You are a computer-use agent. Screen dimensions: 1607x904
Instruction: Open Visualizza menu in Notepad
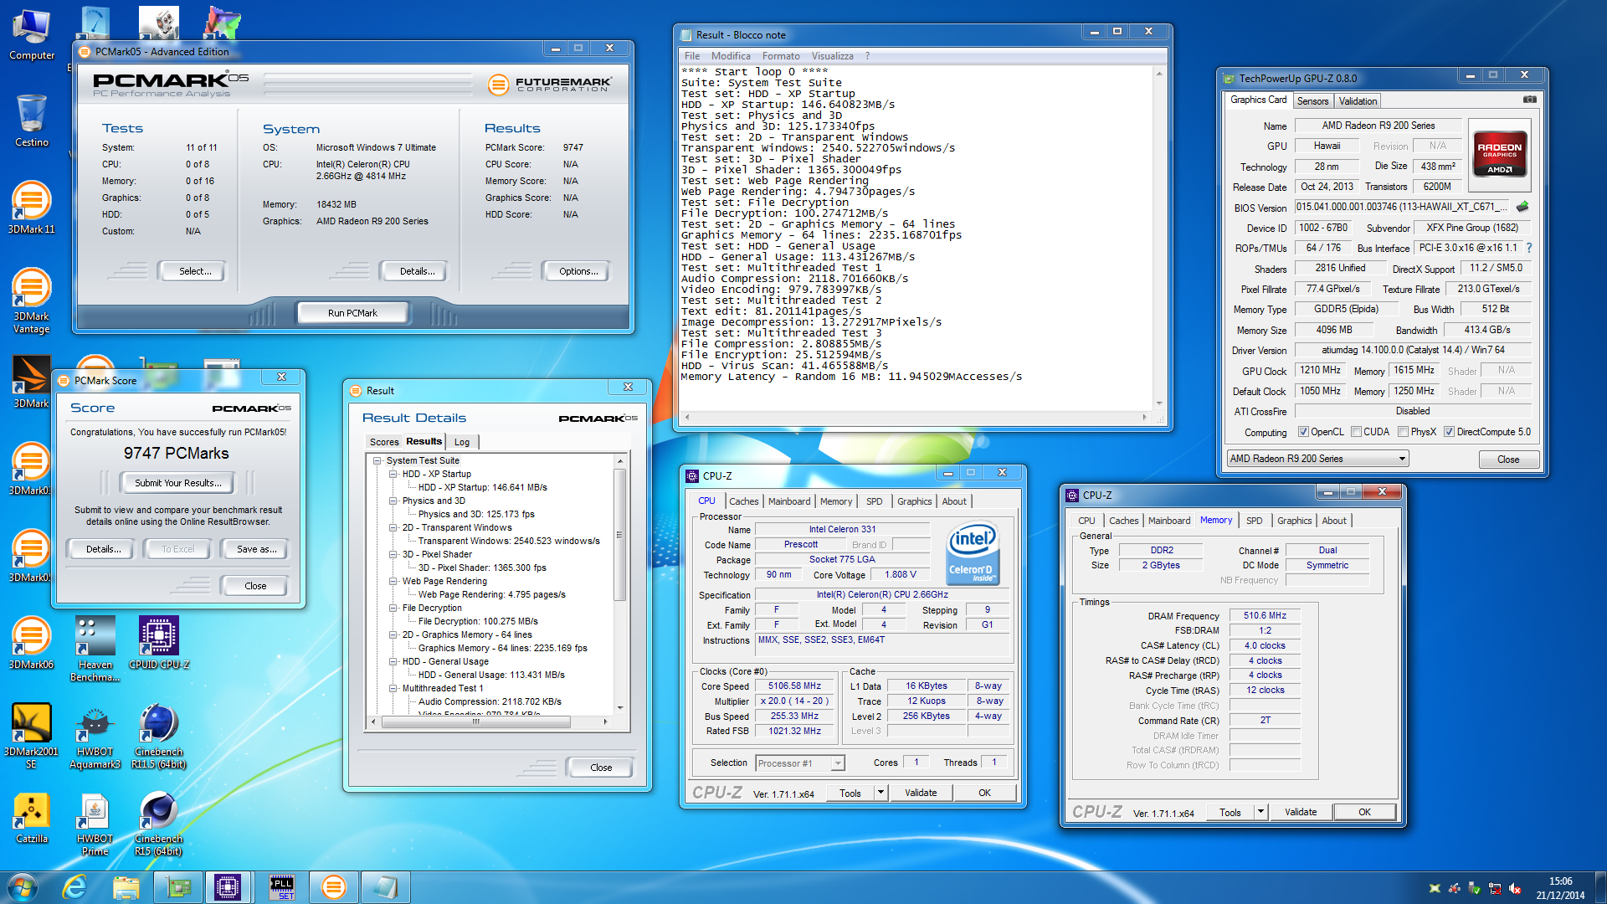(832, 56)
